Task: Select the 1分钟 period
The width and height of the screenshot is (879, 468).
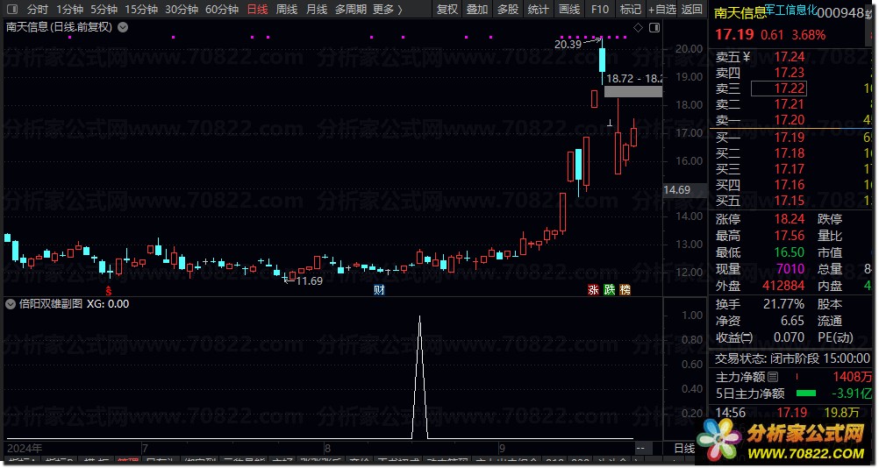Action: [x=69, y=10]
